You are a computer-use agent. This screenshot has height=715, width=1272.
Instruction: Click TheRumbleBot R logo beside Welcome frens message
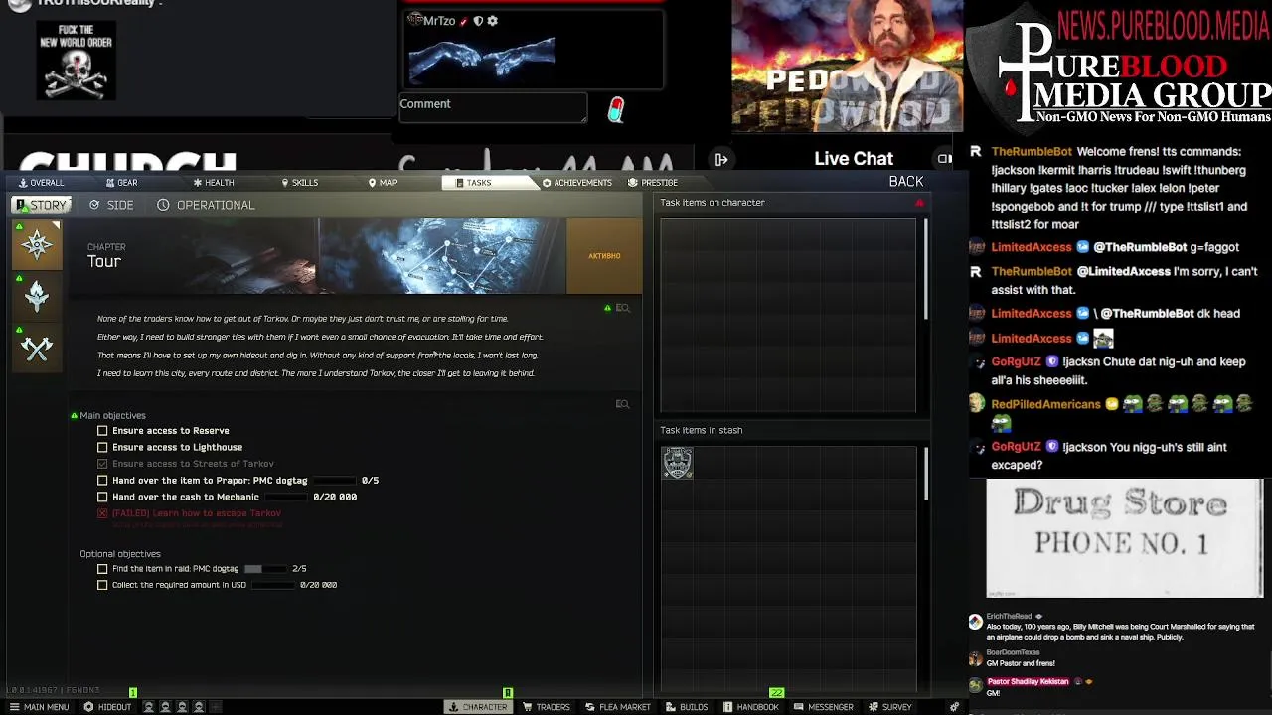click(x=976, y=152)
